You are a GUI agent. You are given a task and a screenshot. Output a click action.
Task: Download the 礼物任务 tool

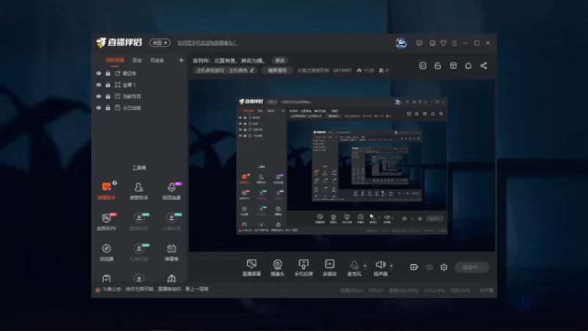(139, 252)
